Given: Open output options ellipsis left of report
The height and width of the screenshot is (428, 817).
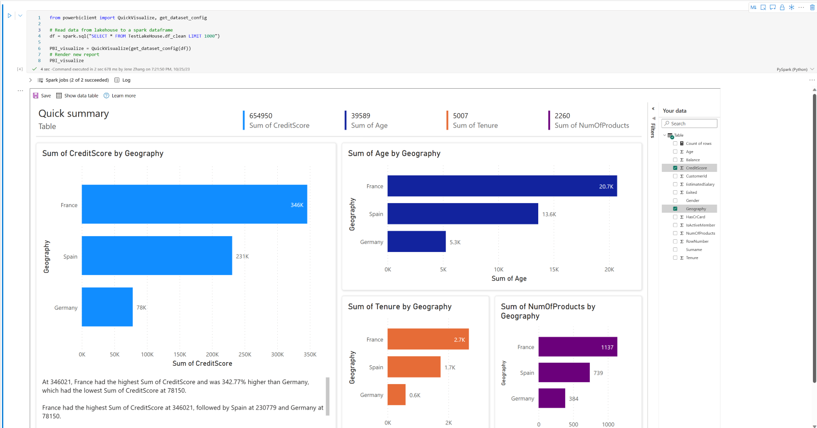Looking at the screenshot, I should 20,91.
